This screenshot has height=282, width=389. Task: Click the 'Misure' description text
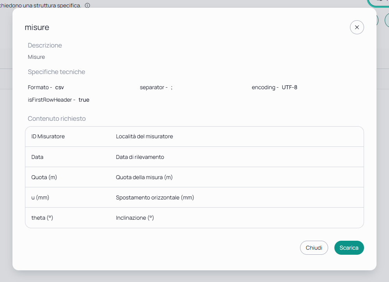click(36, 57)
